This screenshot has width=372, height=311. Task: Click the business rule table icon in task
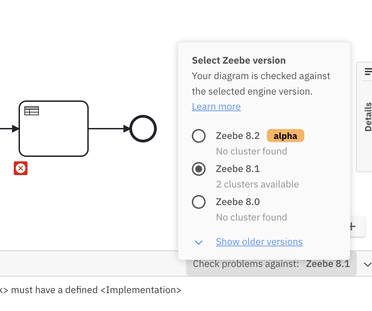point(32,111)
